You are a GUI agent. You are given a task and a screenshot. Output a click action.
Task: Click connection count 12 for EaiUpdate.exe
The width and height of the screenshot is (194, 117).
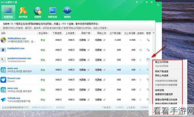point(140,50)
